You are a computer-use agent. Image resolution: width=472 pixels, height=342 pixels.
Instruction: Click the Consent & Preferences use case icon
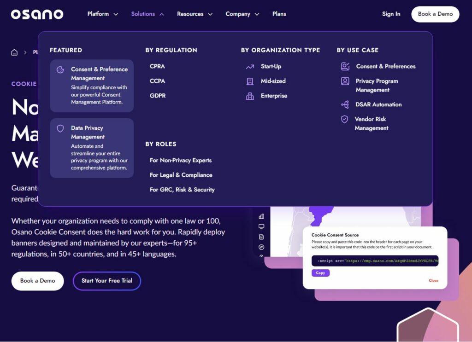(x=345, y=66)
